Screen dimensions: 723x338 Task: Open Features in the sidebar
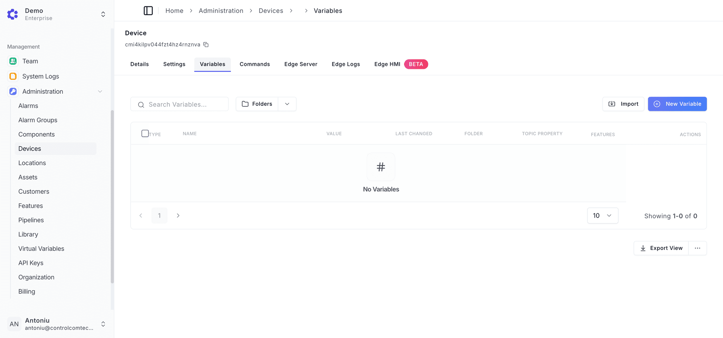pyautogui.click(x=31, y=206)
